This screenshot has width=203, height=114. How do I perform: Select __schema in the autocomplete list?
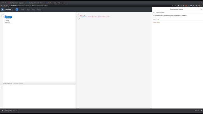(8, 17)
